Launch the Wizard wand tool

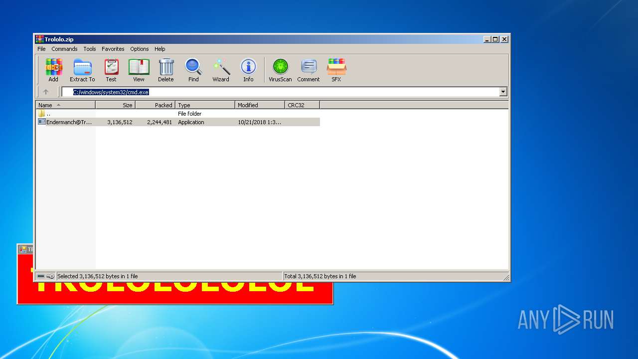[x=221, y=70]
